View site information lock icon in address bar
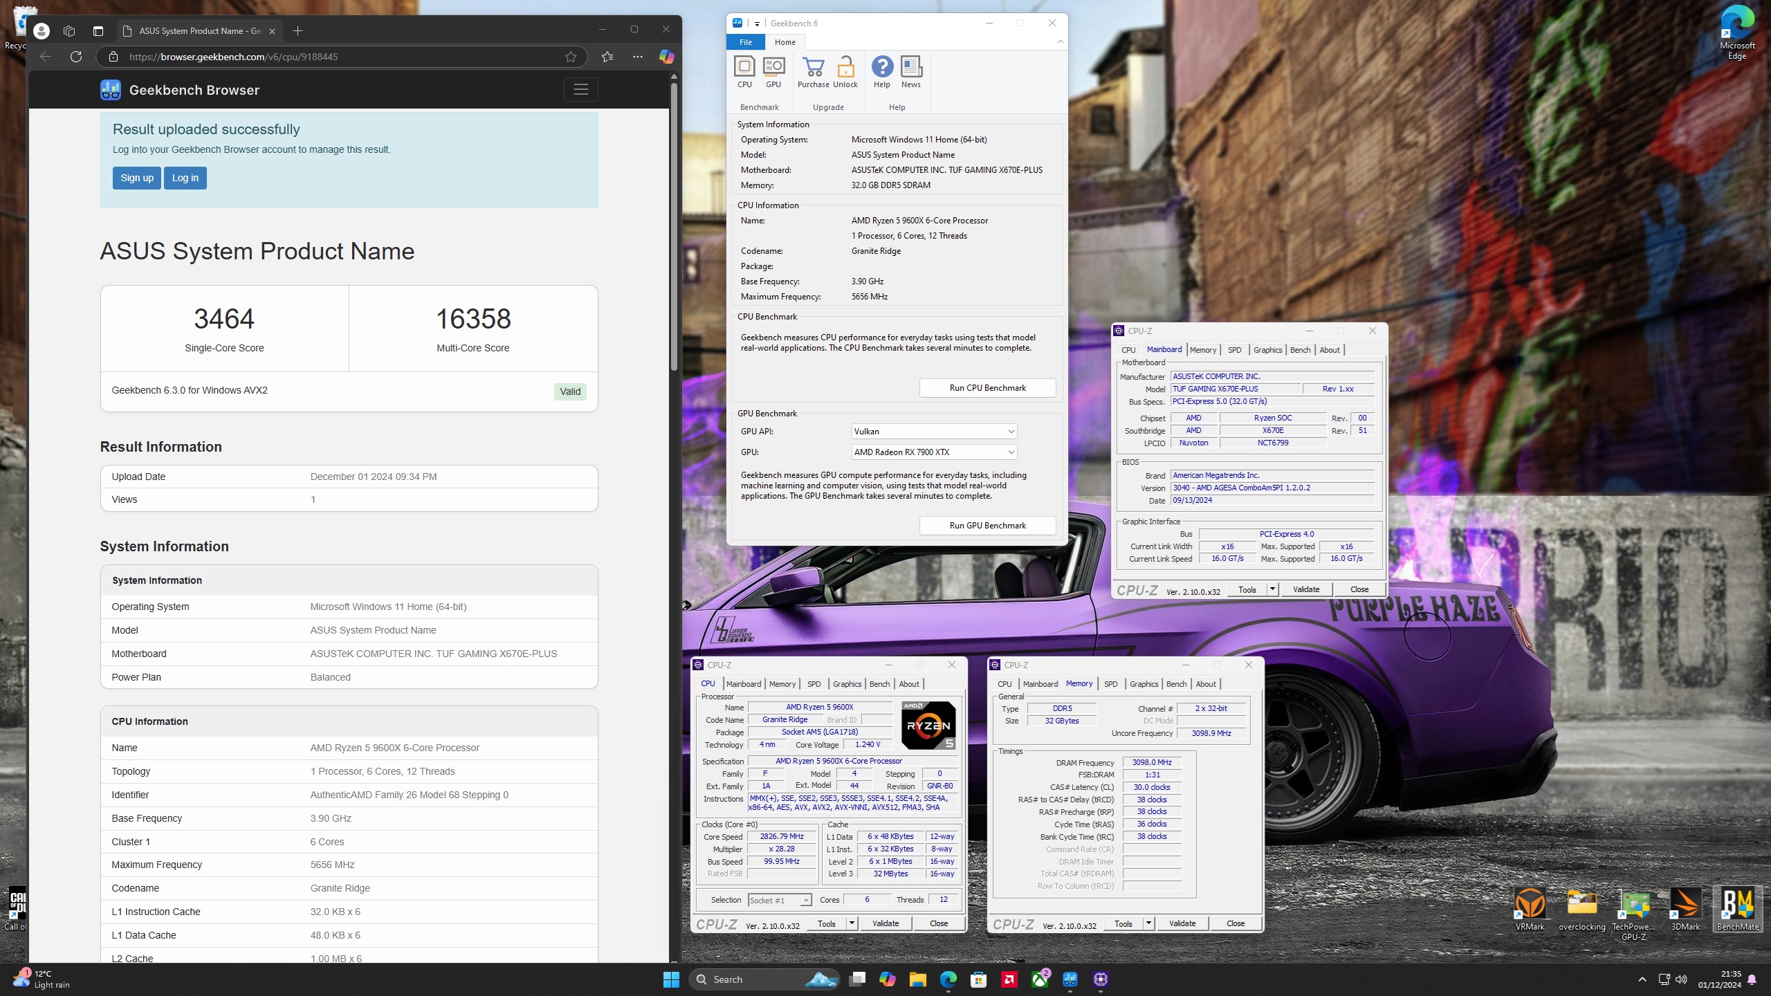Viewport: 1771px width, 996px height. point(113,57)
